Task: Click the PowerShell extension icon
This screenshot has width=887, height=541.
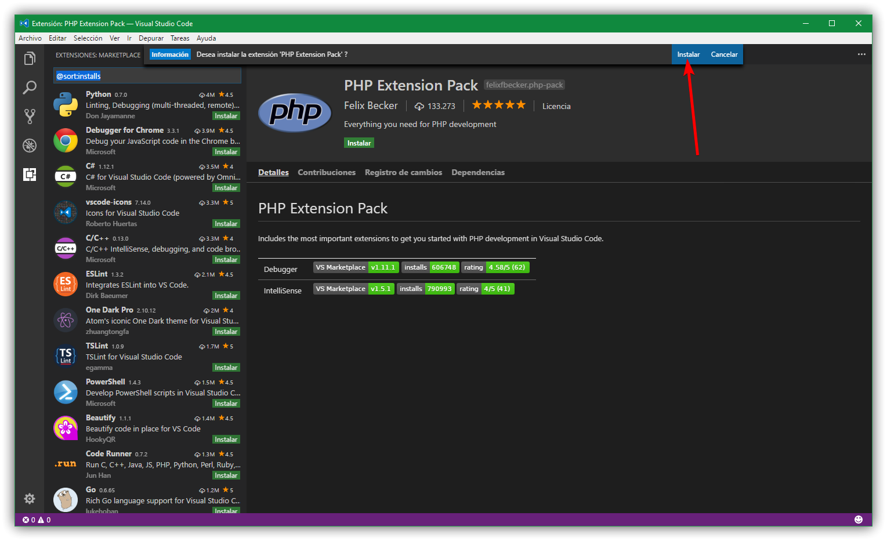Action: point(66,393)
